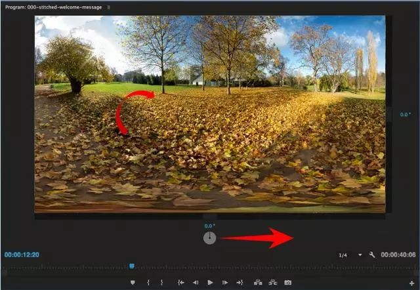Open the Button Editor plus icon
The image size is (420, 290).
click(411, 283)
